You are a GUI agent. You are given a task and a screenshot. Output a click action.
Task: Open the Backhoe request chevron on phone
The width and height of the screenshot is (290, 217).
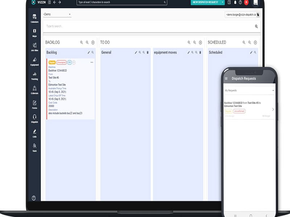(273, 109)
